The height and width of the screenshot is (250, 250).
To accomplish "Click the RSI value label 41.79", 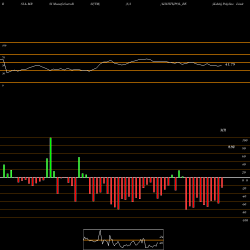I will tap(230, 64).
